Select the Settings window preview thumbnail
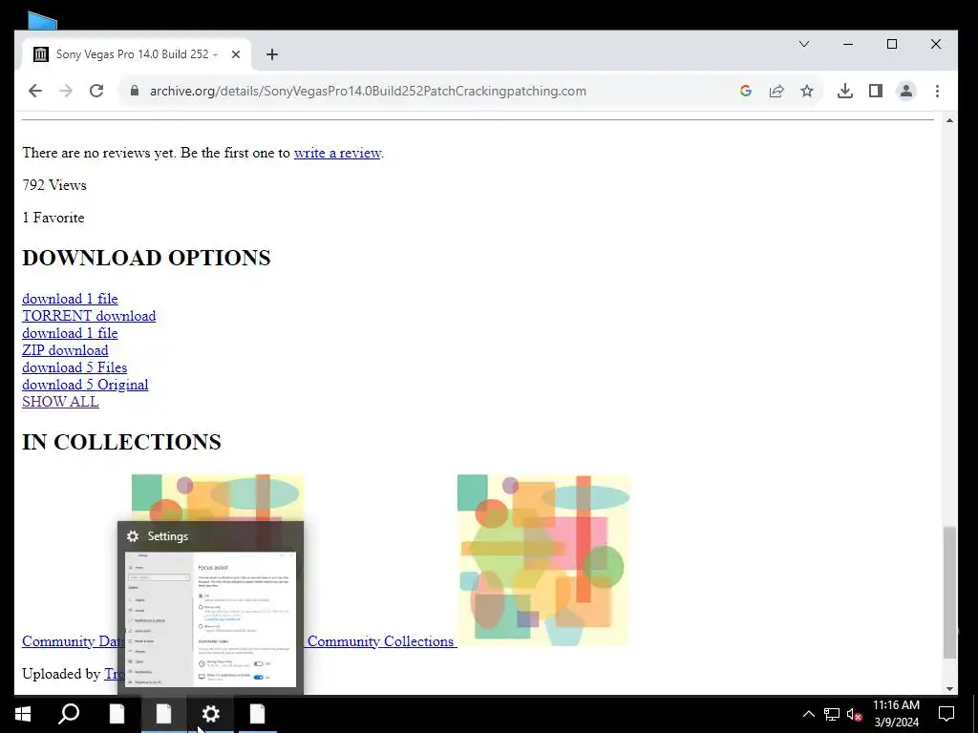Screen dimensions: 978x733 (210, 618)
